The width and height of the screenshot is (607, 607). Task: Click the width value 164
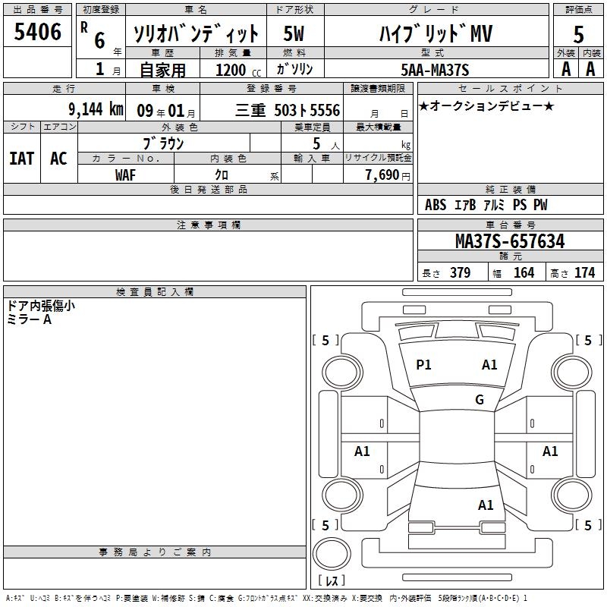[x=524, y=272]
